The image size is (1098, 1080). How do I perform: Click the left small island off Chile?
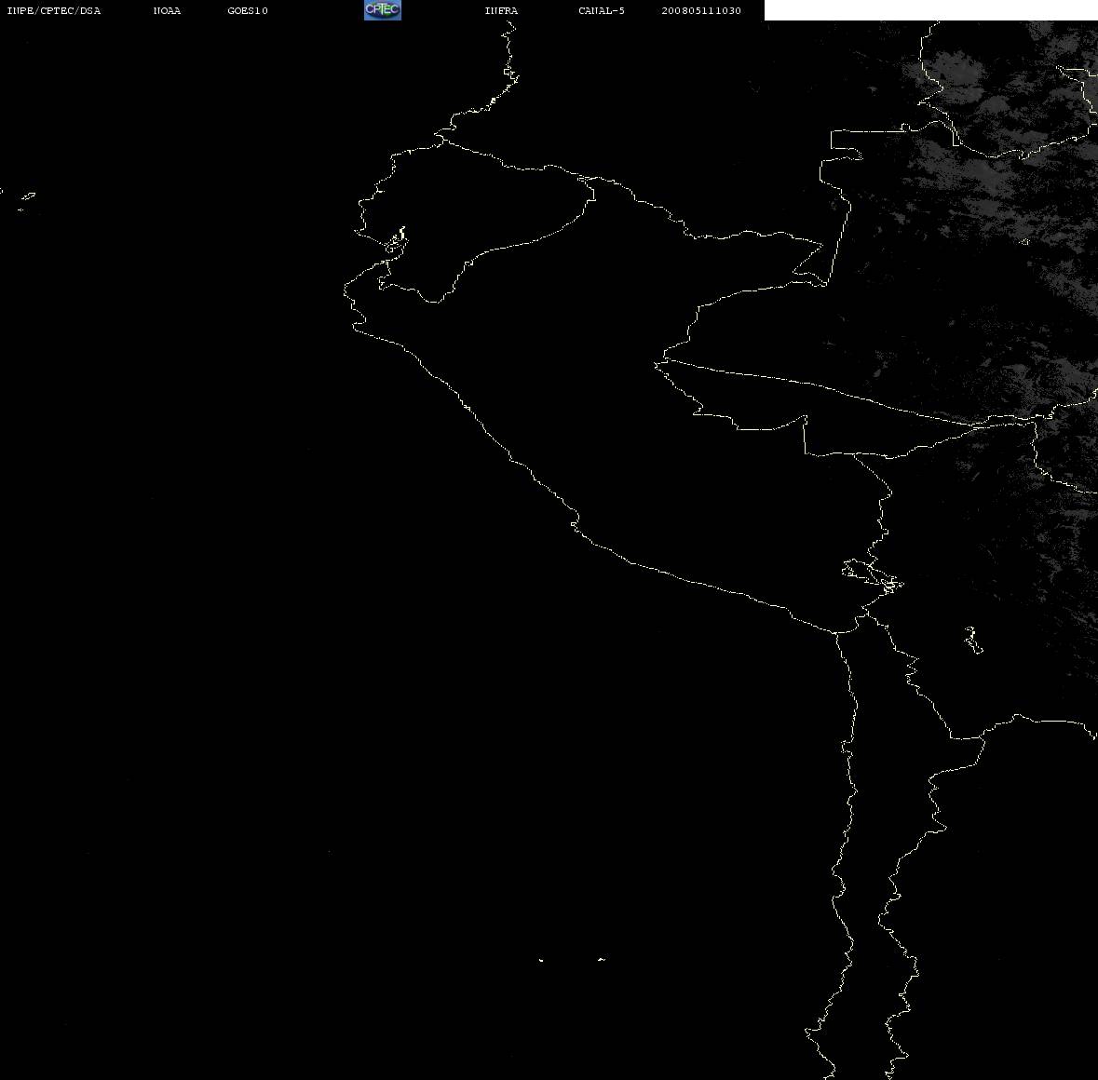point(540,960)
